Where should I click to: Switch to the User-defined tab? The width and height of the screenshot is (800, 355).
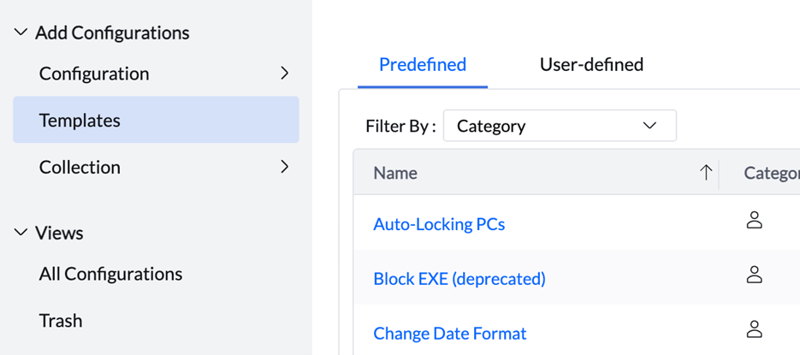click(591, 65)
